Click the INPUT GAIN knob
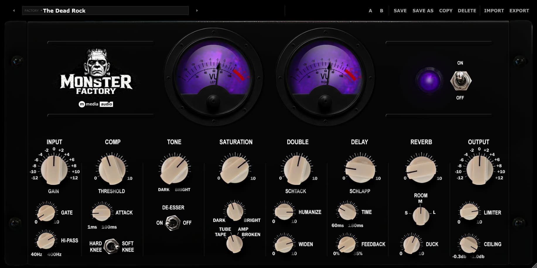 pos(54,170)
